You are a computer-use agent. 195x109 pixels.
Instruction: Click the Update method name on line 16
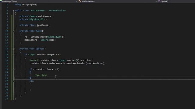(x=39, y=49)
